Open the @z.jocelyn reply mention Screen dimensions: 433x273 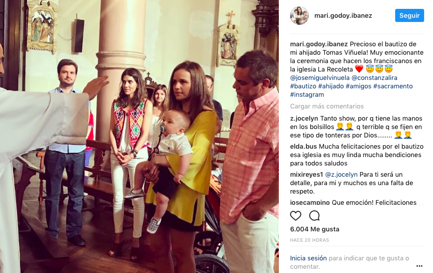point(341,175)
